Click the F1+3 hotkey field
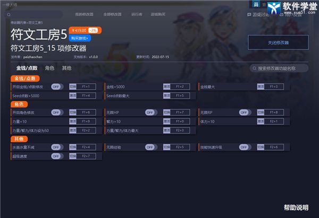 click(x=274, y=86)
